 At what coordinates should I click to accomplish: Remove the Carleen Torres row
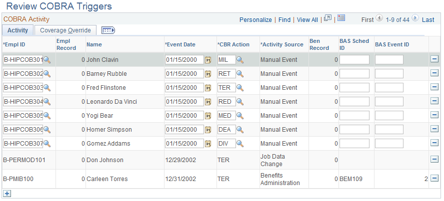click(434, 178)
